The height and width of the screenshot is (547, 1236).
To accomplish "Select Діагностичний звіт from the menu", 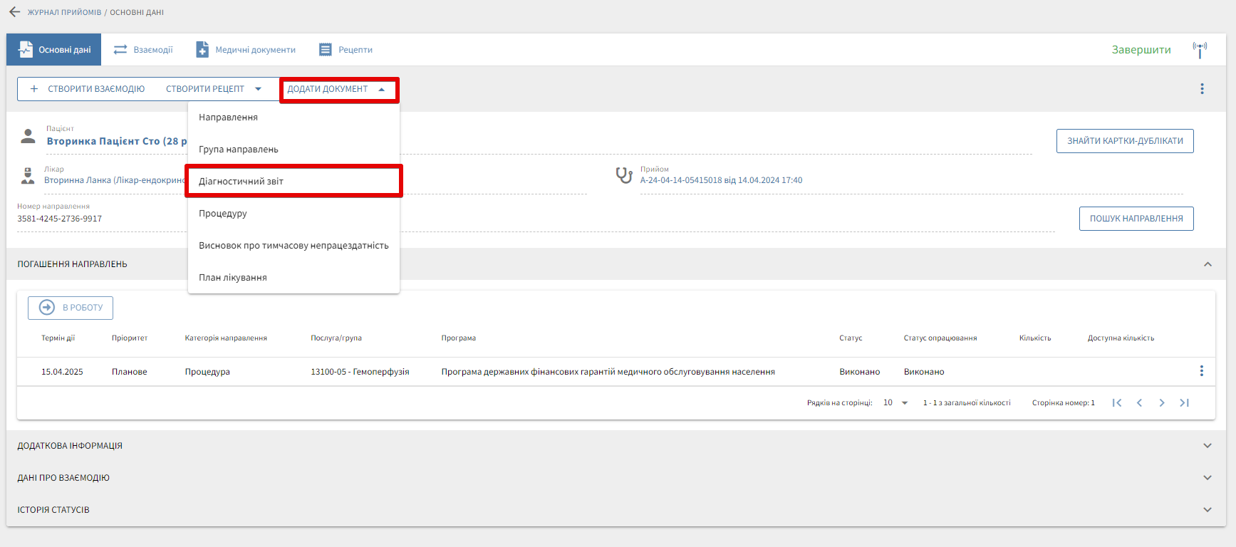I will pyautogui.click(x=241, y=182).
